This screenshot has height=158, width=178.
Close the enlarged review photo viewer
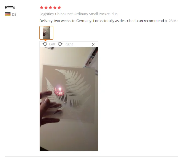coord(93,45)
